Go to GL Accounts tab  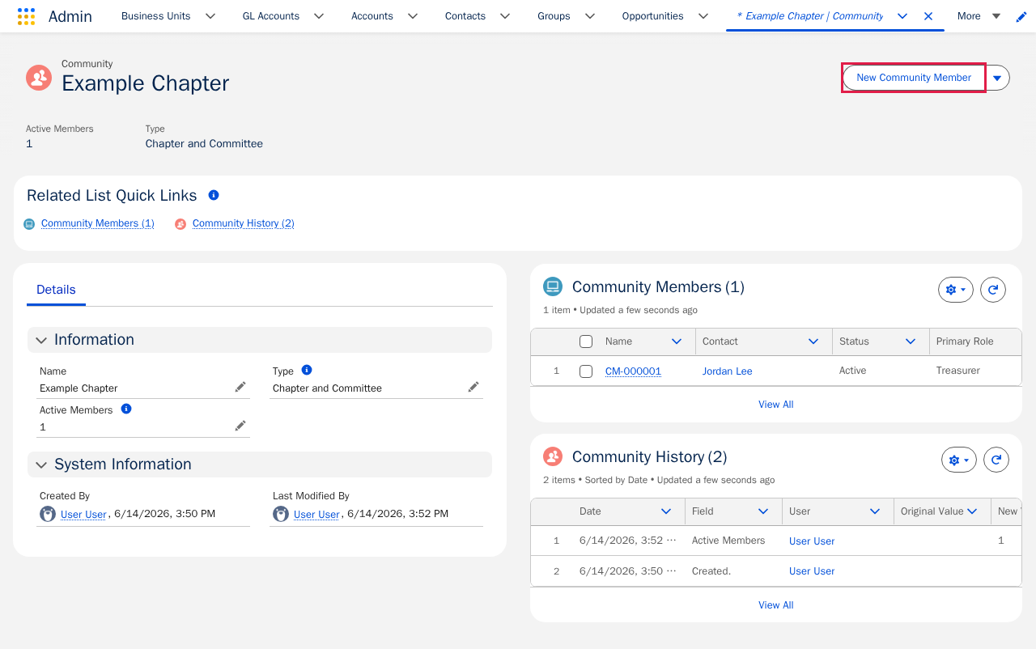tap(271, 16)
